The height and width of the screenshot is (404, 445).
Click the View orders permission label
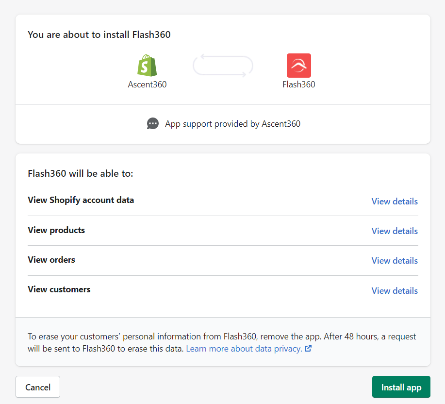[51, 260]
